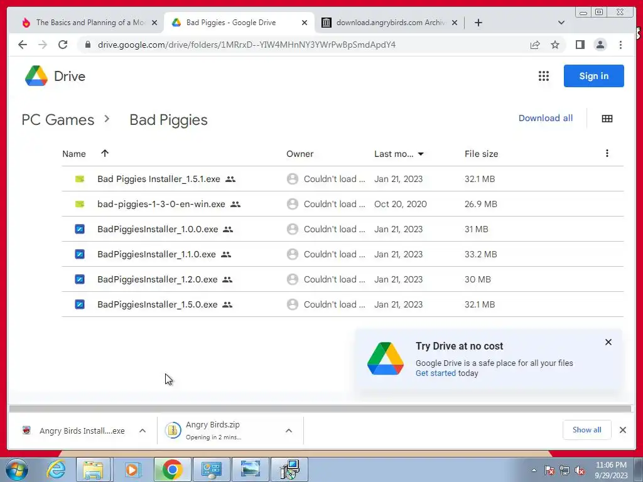Select BadPiggiesInstaller_1.5.0.exe file name

(x=157, y=304)
